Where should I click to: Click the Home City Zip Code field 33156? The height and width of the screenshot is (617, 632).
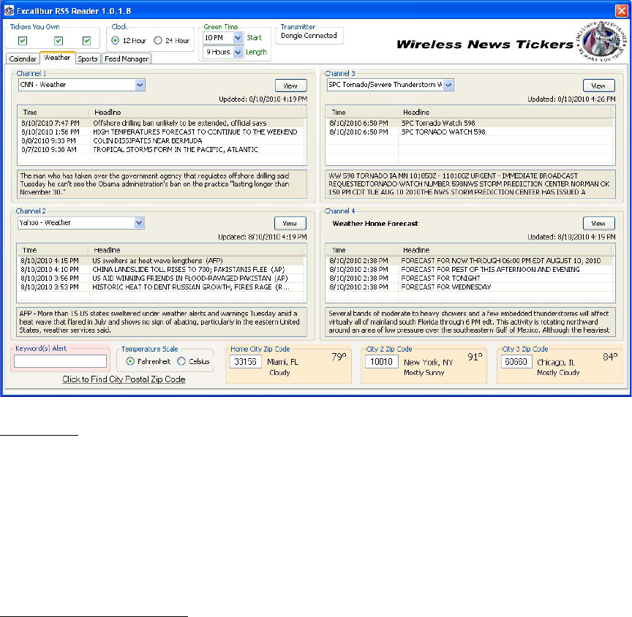[246, 362]
